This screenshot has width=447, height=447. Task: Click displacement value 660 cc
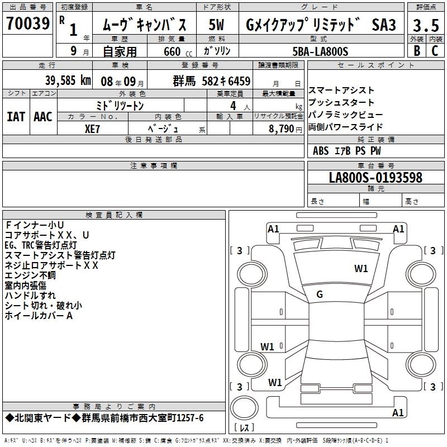pos(178,52)
